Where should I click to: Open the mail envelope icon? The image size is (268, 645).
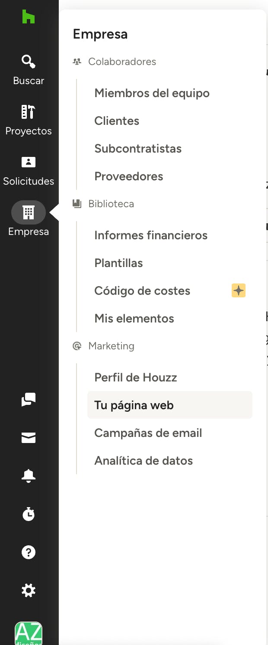tap(29, 438)
